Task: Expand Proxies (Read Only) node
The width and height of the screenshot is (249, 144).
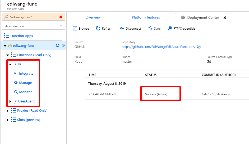Action: pyautogui.click(x=7, y=111)
